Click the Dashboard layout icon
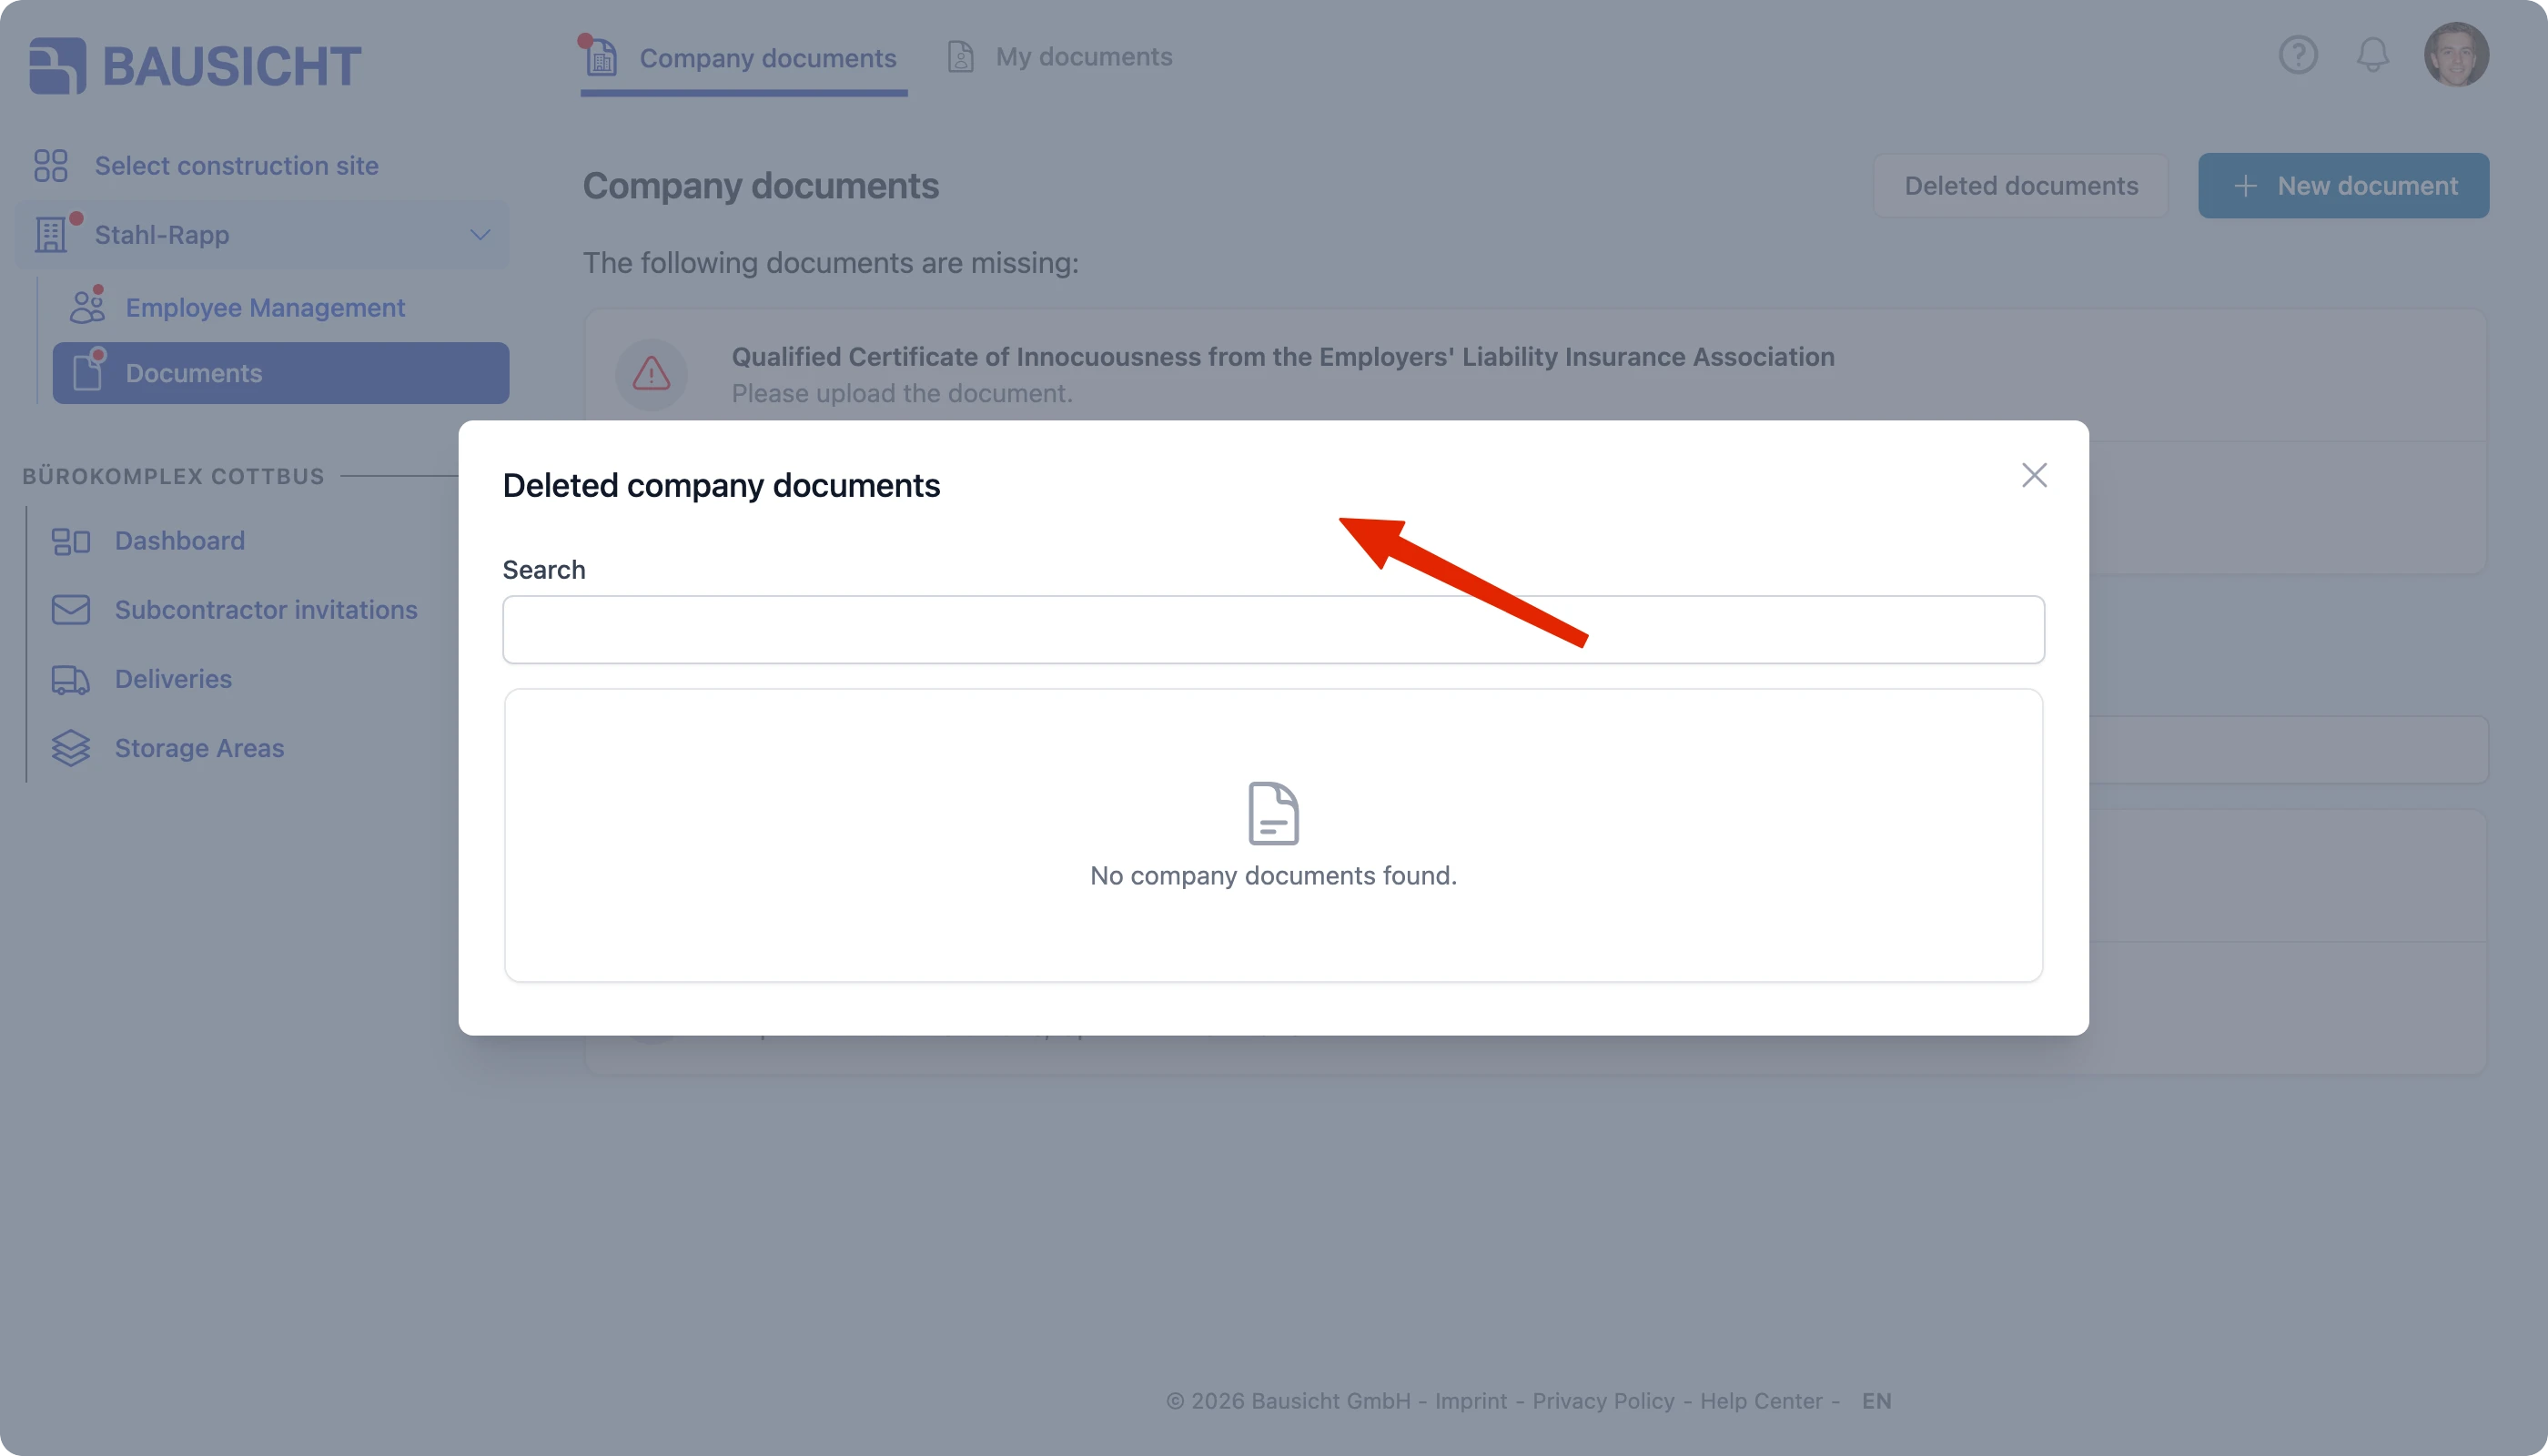 click(71, 541)
